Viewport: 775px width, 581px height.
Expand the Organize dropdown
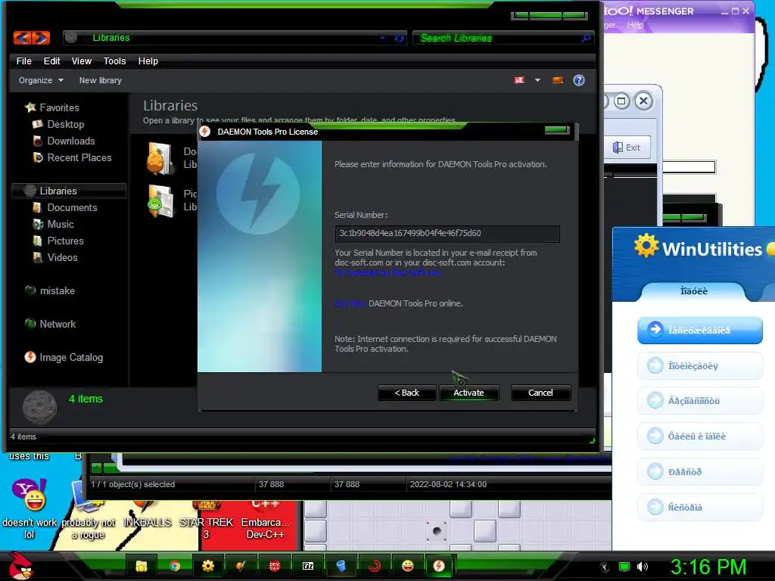click(41, 80)
